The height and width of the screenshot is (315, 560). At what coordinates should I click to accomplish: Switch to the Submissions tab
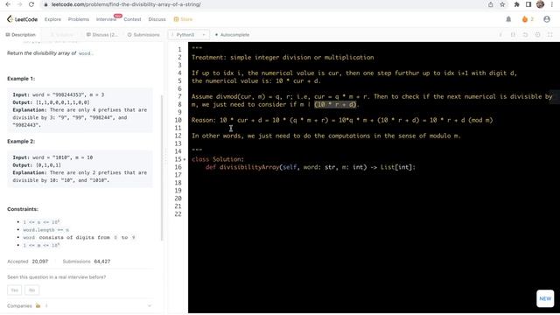pos(143,35)
